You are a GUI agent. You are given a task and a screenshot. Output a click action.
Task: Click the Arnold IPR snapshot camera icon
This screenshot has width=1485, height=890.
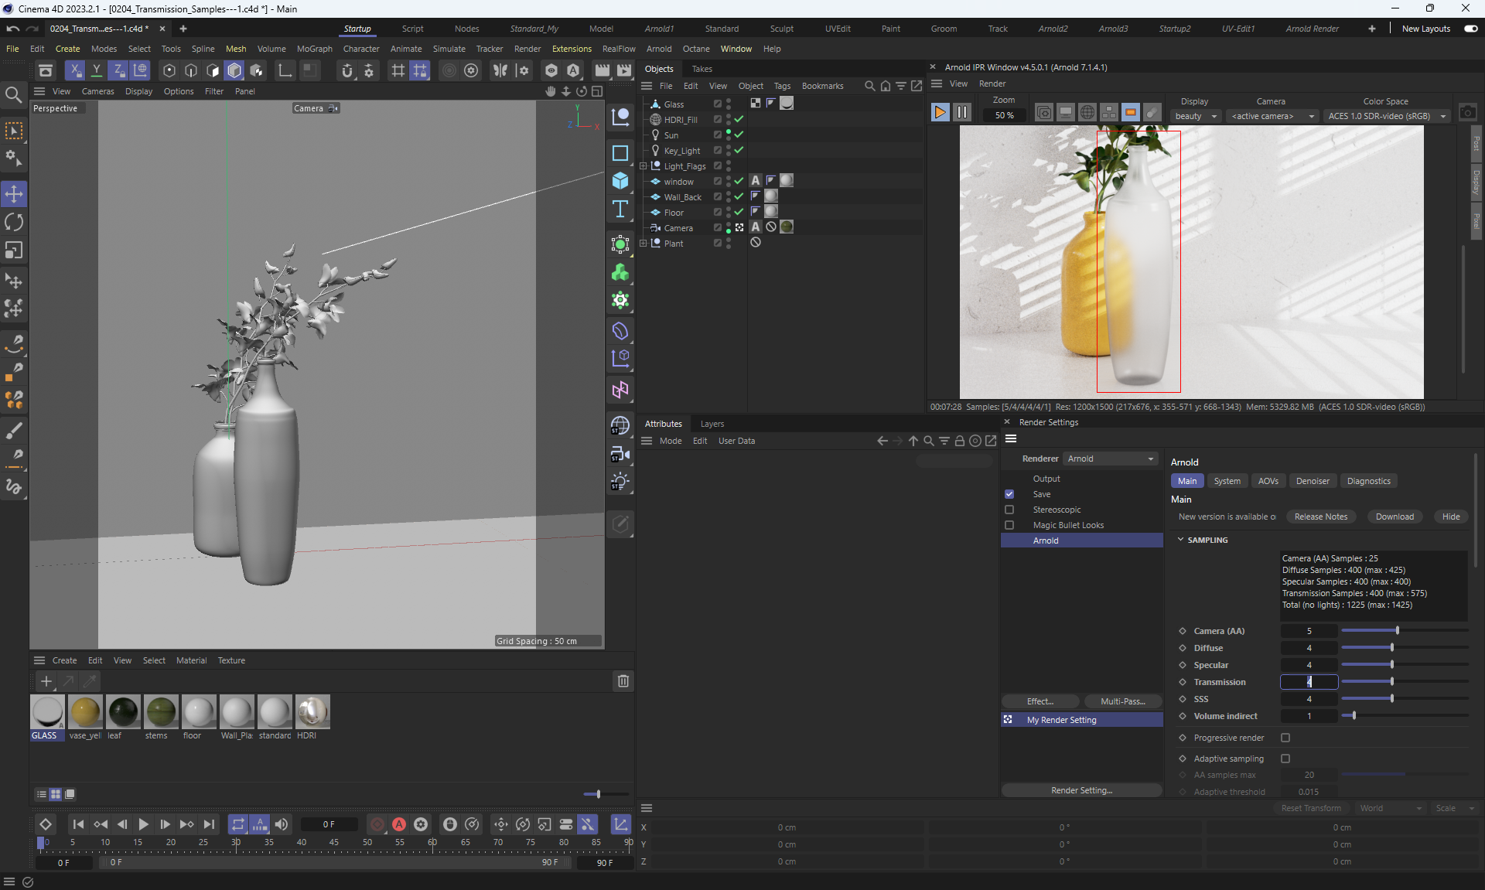pos(1467,113)
